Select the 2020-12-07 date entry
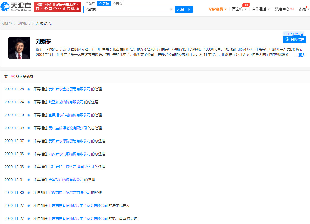Image resolution: width=310 pixels, height=224 pixels. 14,141
